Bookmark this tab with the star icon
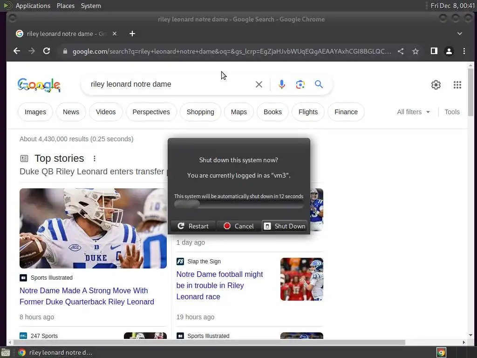The height and width of the screenshot is (358, 477). [x=416, y=51]
